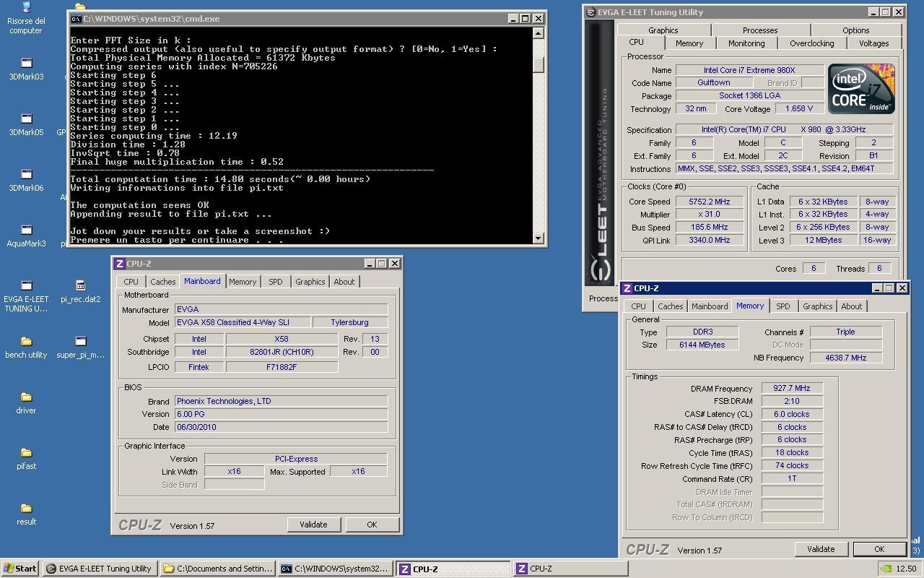Click the CPU-Z Memory window title icon
This screenshot has height=578, width=924.
click(x=628, y=288)
